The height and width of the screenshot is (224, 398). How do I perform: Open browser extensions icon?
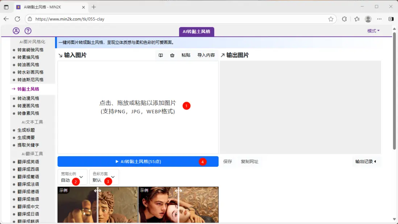pyautogui.click(x=344, y=19)
